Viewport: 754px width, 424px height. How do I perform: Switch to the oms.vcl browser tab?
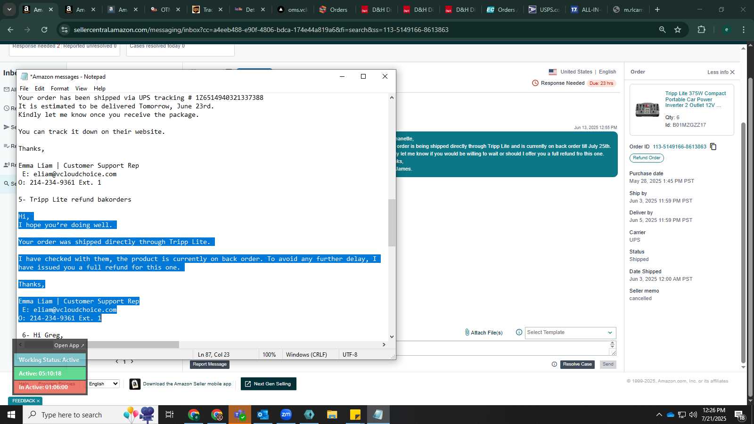[x=292, y=9]
